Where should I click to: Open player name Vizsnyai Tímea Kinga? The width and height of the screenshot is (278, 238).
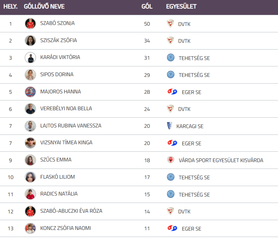66,143
